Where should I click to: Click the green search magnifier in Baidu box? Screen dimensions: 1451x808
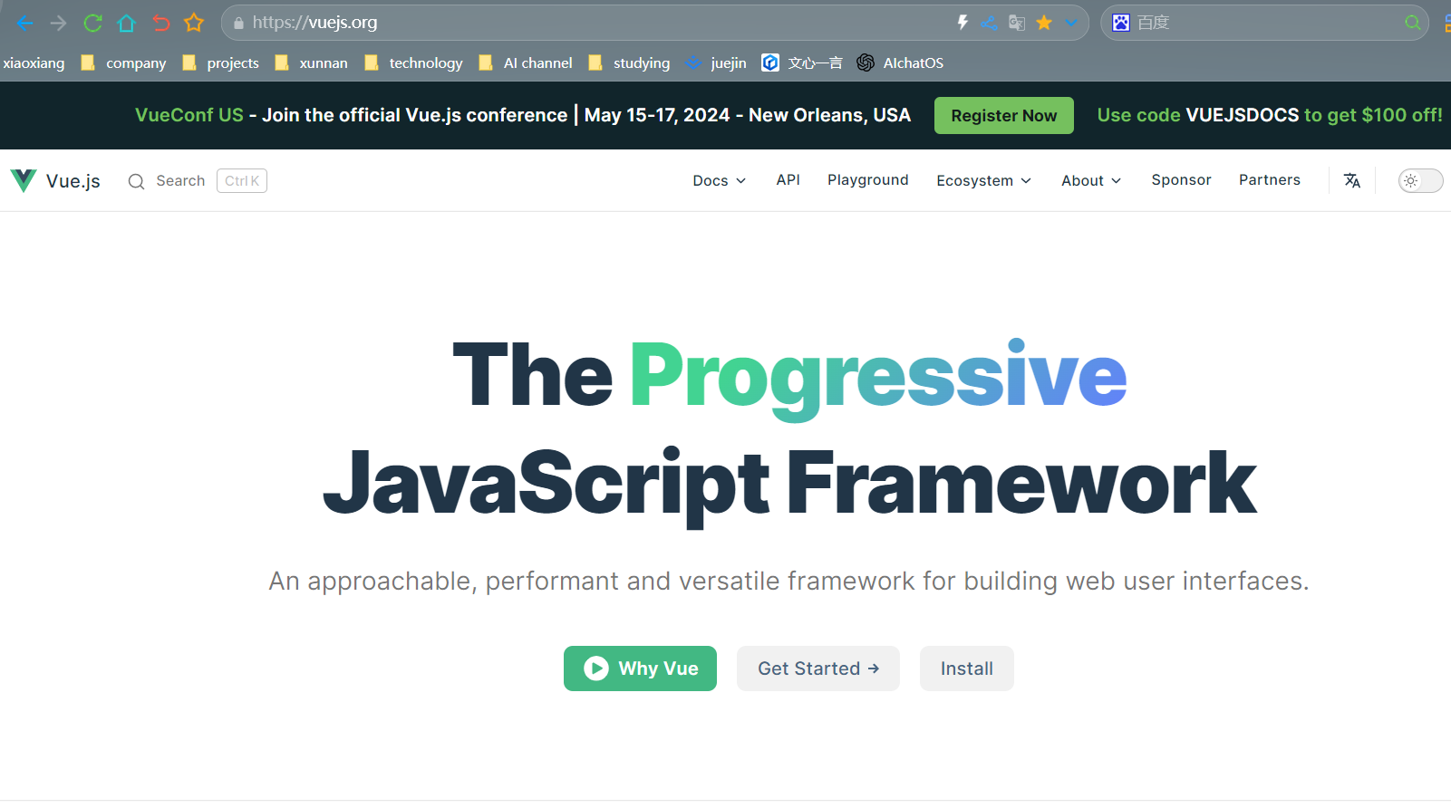[1412, 23]
